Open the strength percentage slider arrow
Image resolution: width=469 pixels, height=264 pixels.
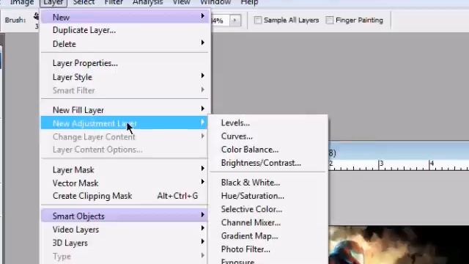[x=235, y=21]
